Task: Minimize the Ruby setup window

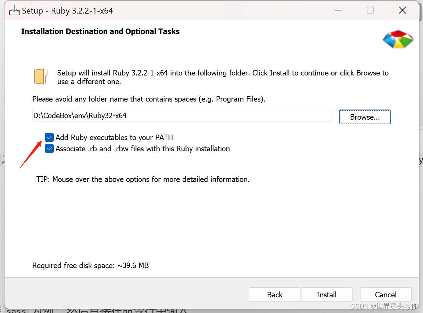Action: click(338, 10)
